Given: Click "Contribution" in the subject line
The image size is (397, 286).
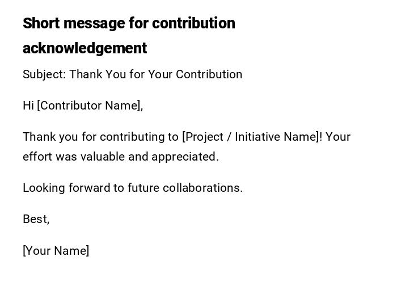Looking at the screenshot, I should pyautogui.click(x=209, y=74).
